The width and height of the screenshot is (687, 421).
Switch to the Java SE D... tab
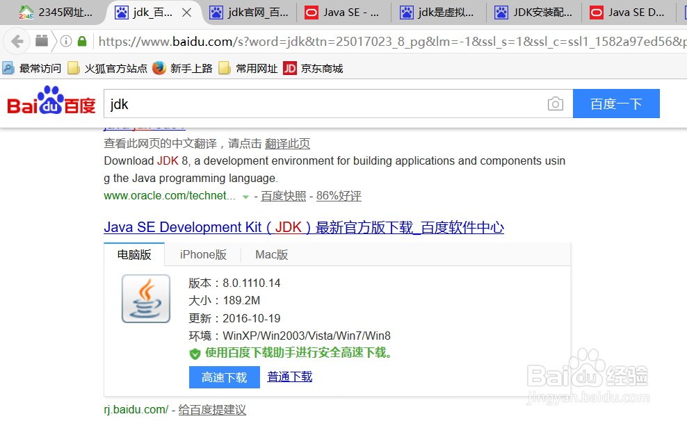627,13
